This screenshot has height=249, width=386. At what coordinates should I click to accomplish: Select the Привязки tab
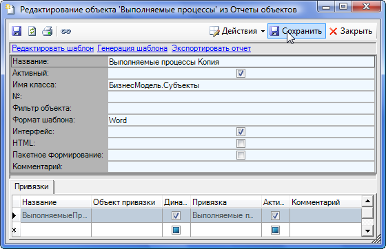[32, 186]
